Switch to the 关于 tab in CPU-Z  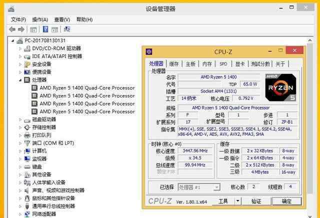coord(280,64)
